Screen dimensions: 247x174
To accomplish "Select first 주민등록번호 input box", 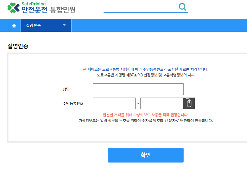I will point(114,103).
